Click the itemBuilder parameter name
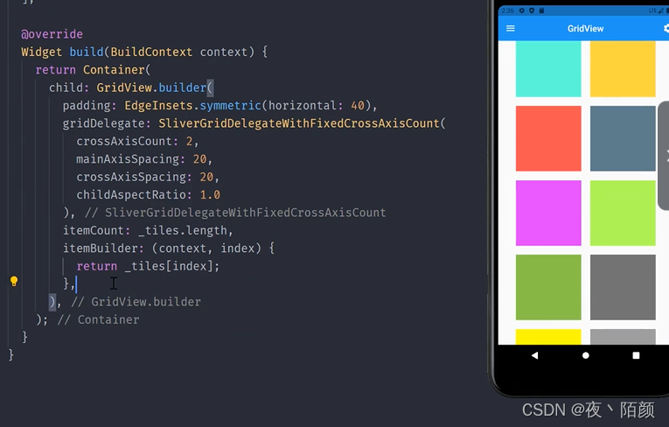The image size is (669, 427). click(x=101, y=248)
